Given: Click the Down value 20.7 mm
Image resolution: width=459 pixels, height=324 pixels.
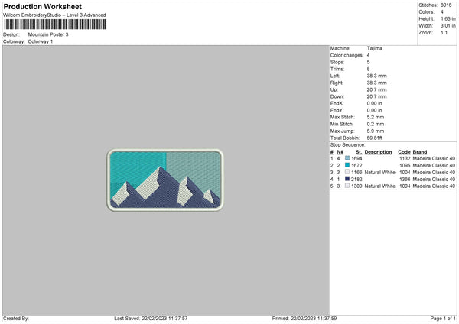Looking at the screenshot, I should point(376,96).
